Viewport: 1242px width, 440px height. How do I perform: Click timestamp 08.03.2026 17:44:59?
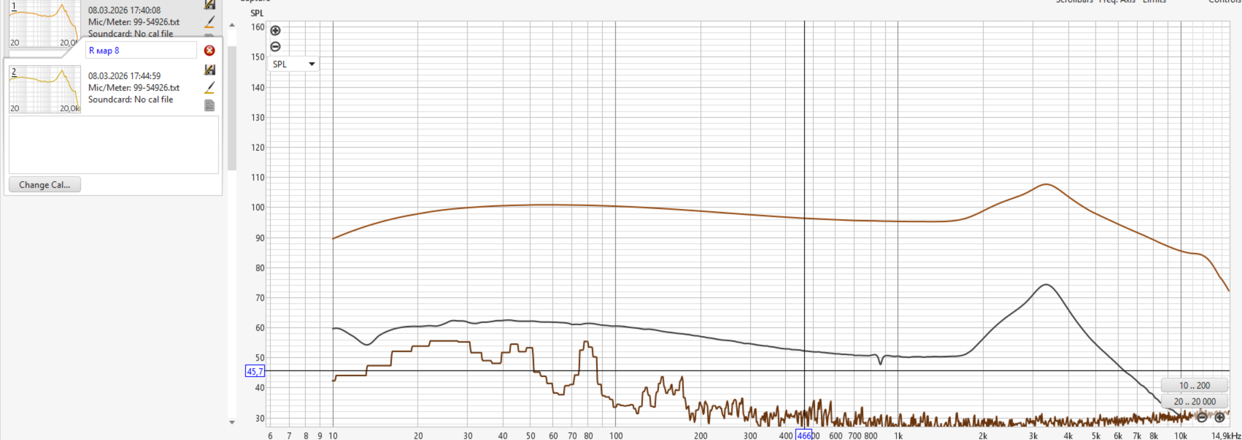click(124, 75)
